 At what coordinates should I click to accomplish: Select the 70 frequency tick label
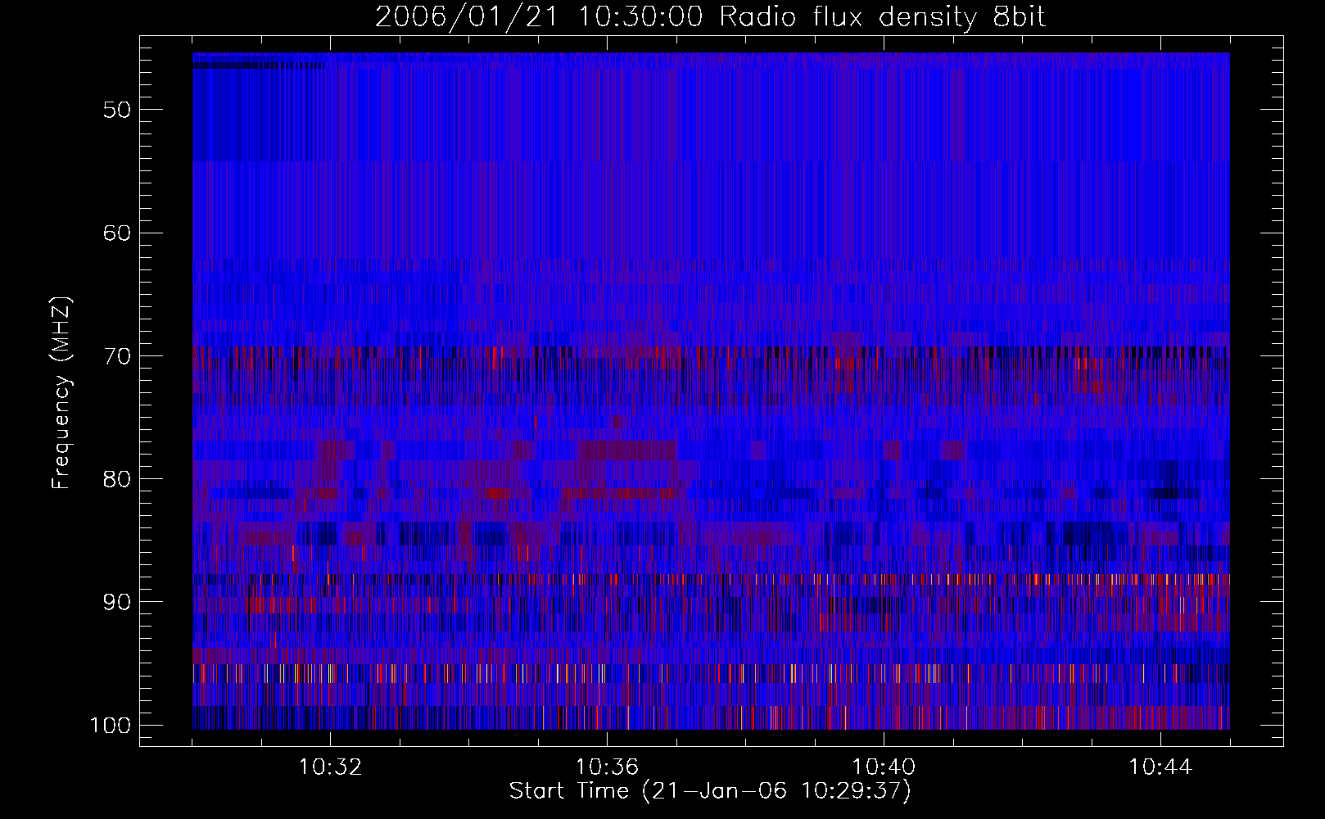116,356
